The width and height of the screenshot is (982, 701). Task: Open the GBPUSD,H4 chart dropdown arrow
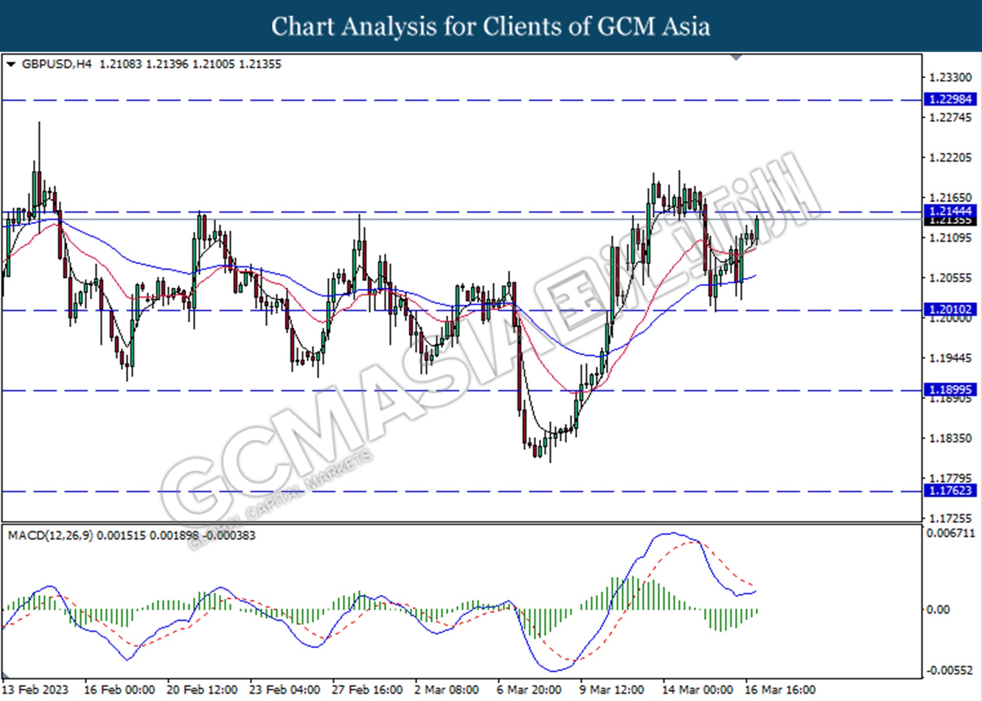point(11,64)
